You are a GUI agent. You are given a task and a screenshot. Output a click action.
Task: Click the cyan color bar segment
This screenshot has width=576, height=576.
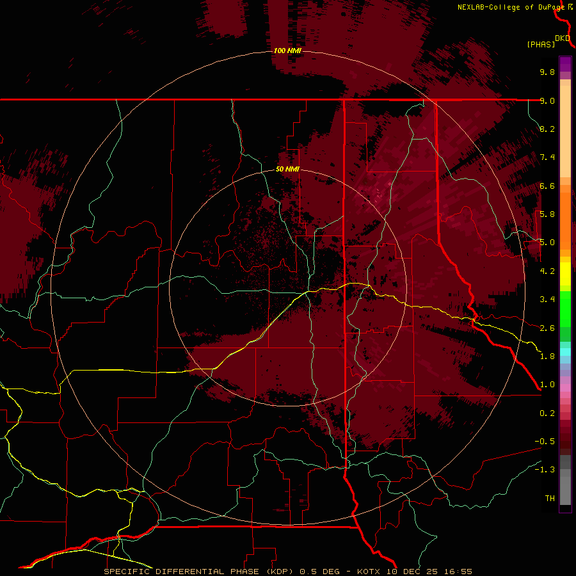click(565, 352)
